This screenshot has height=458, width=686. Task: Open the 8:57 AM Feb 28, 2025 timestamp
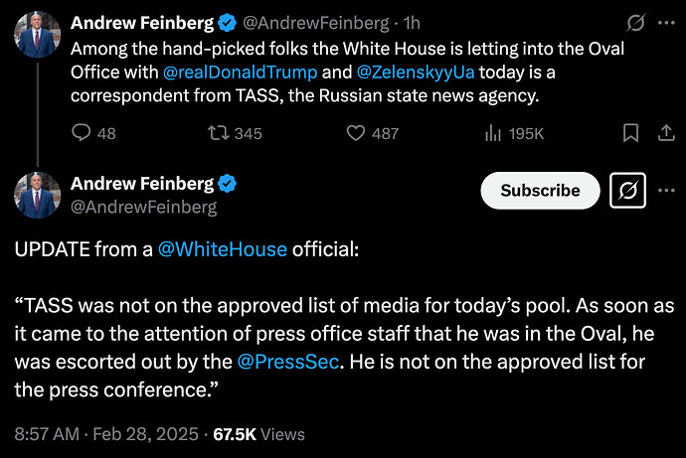(x=106, y=434)
